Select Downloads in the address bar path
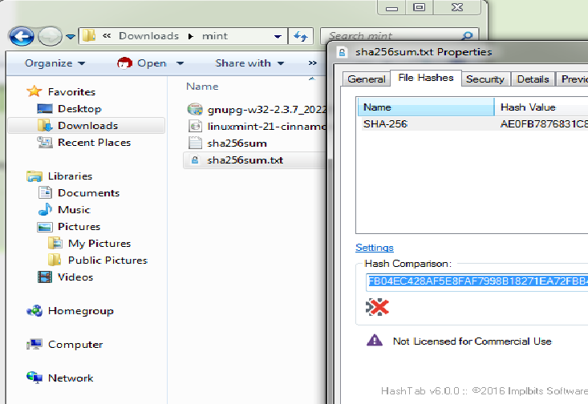The image size is (588, 404). pyautogui.click(x=149, y=36)
